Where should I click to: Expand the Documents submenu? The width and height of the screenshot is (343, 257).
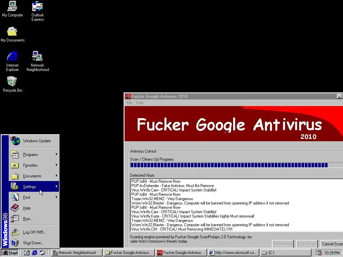(34, 176)
